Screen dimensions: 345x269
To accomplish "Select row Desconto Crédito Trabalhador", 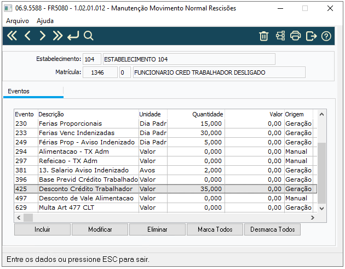I will pyautogui.click(x=166, y=189).
